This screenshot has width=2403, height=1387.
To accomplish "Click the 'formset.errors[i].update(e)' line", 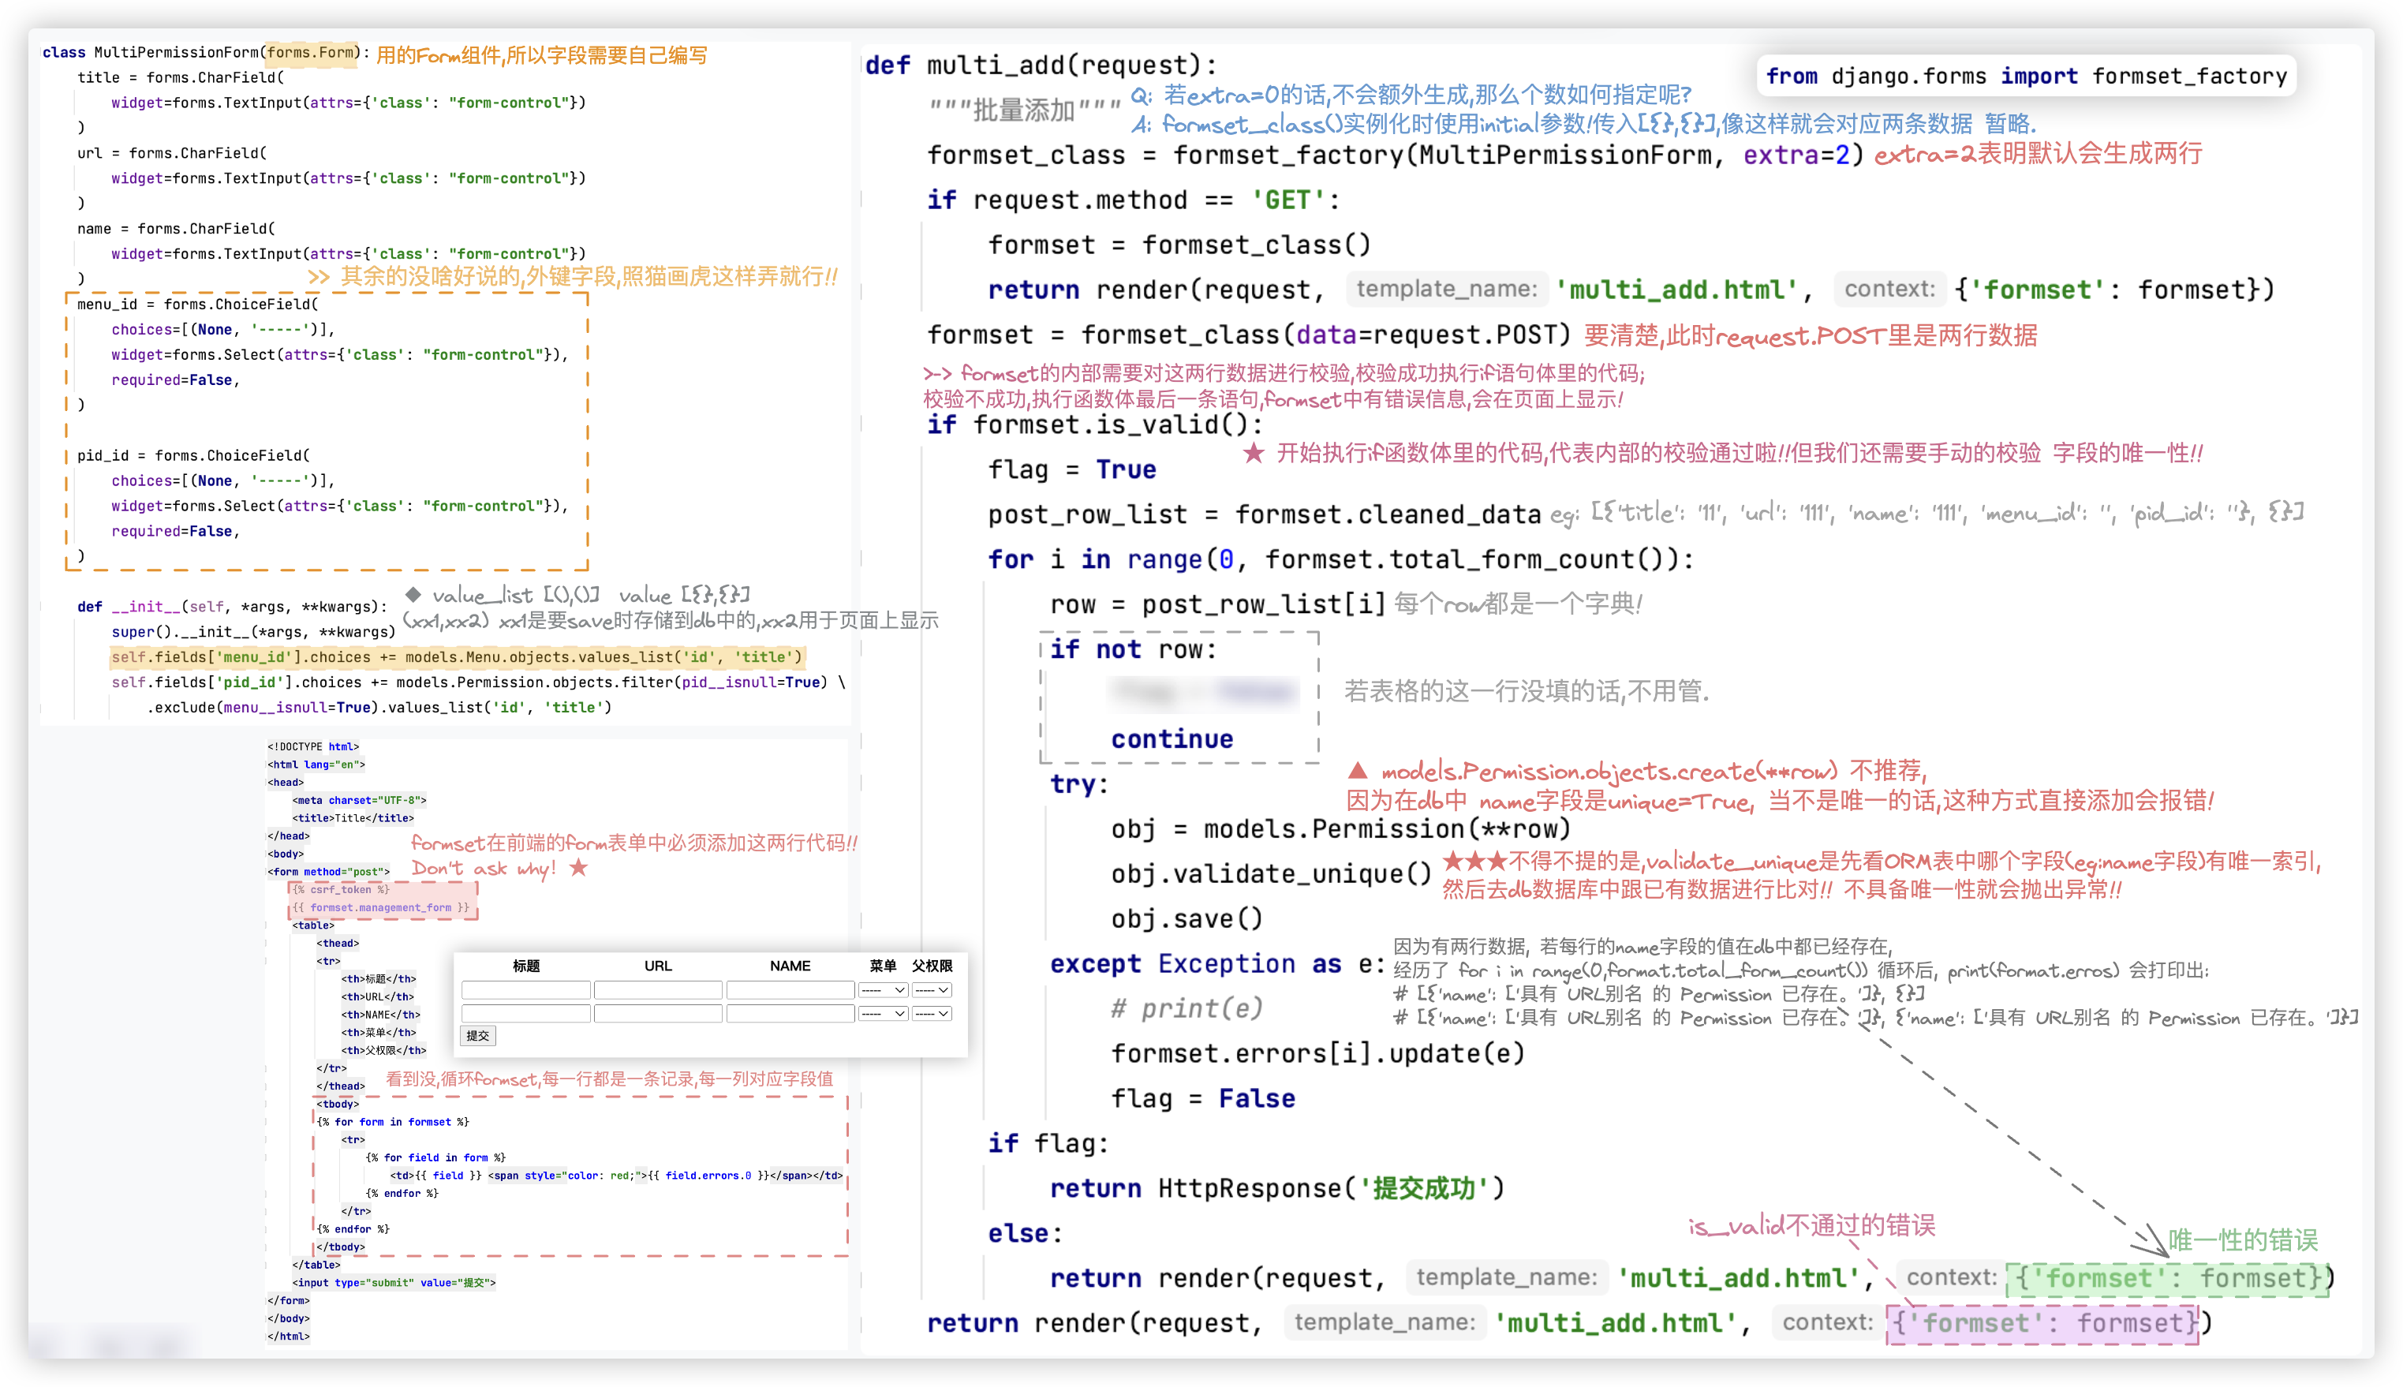I will point(1317,1053).
